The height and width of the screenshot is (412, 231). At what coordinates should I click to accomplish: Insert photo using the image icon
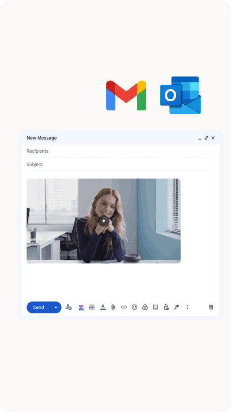pos(156,307)
